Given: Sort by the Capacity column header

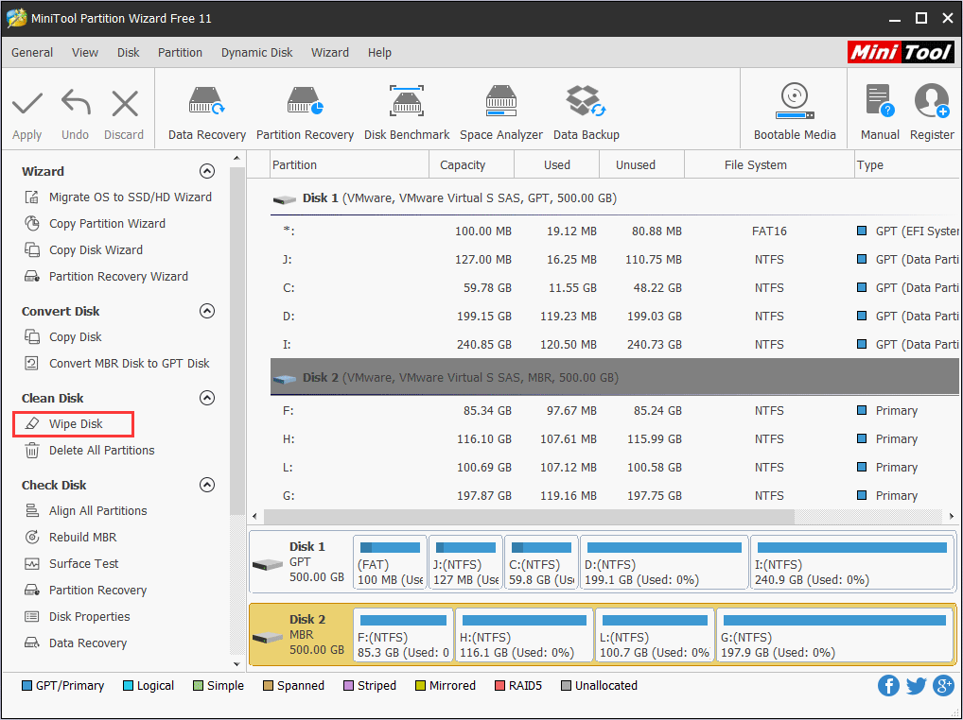Looking at the screenshot, I should pos(472,165).
